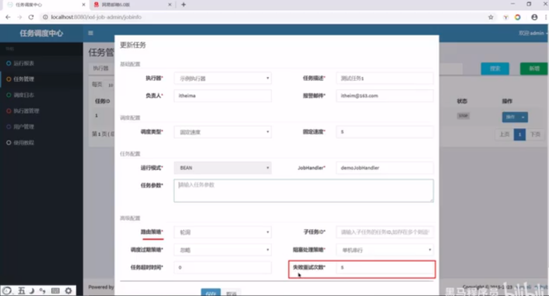Viewport: 549px width, 296px height.
Task: Click the JobHandler field with demoJobHandler
Action: point(384,168)
